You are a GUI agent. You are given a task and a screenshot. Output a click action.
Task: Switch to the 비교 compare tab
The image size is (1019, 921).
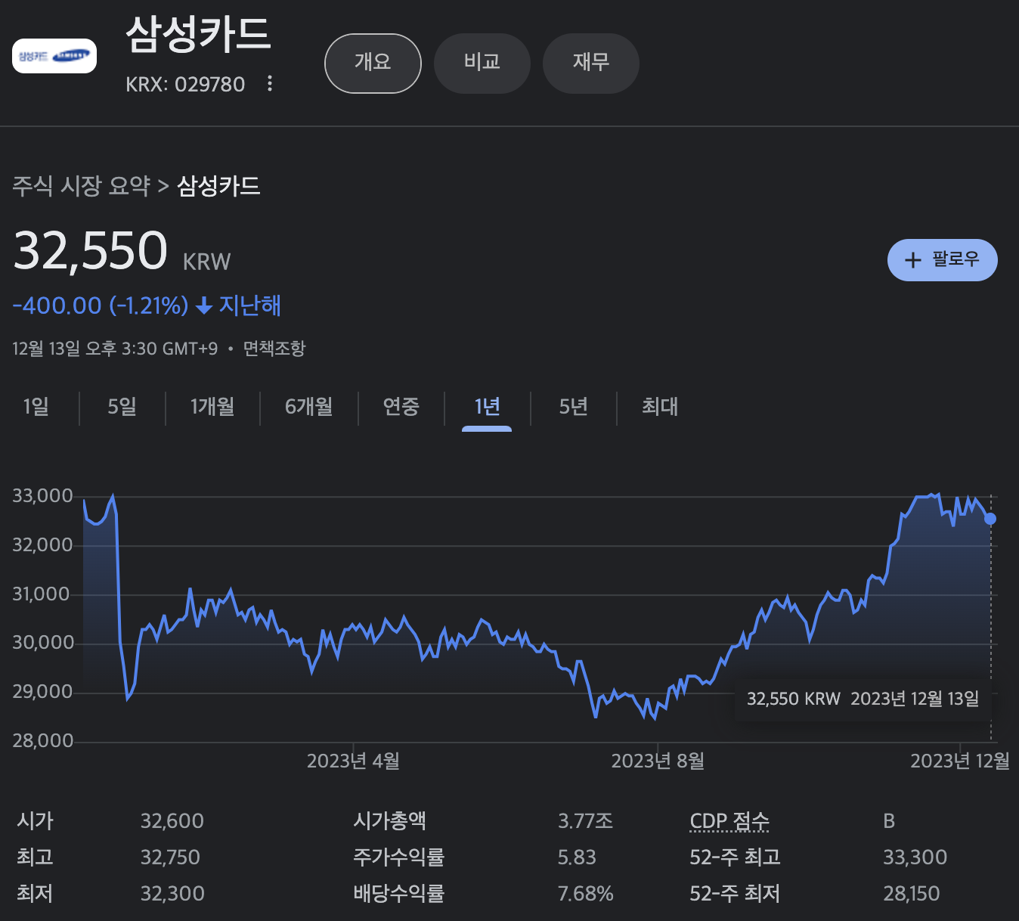point(482,64)
